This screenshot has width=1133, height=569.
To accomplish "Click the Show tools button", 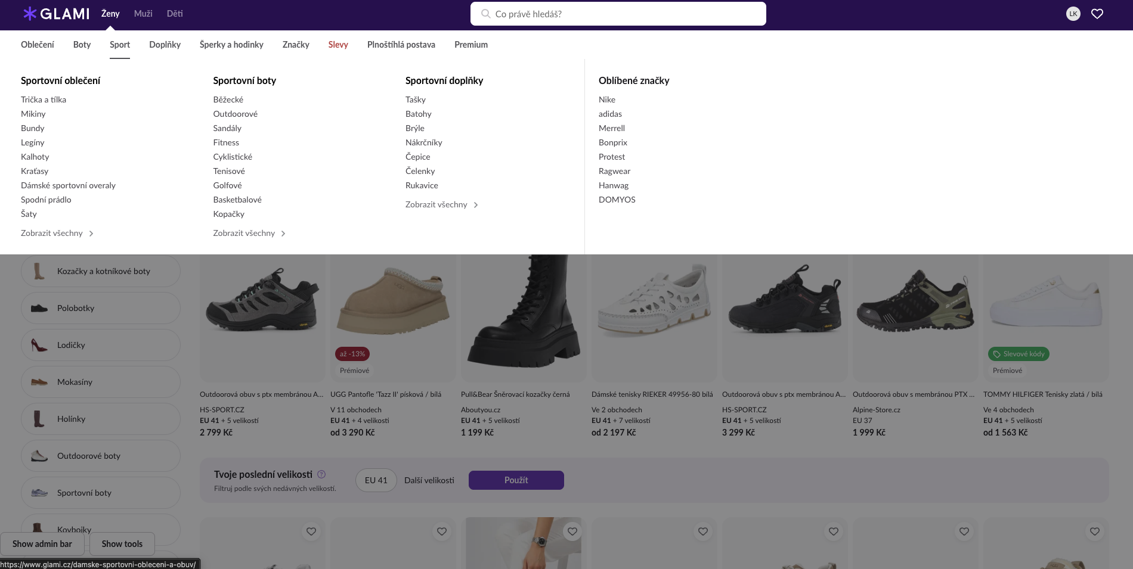I will [122, 544].
